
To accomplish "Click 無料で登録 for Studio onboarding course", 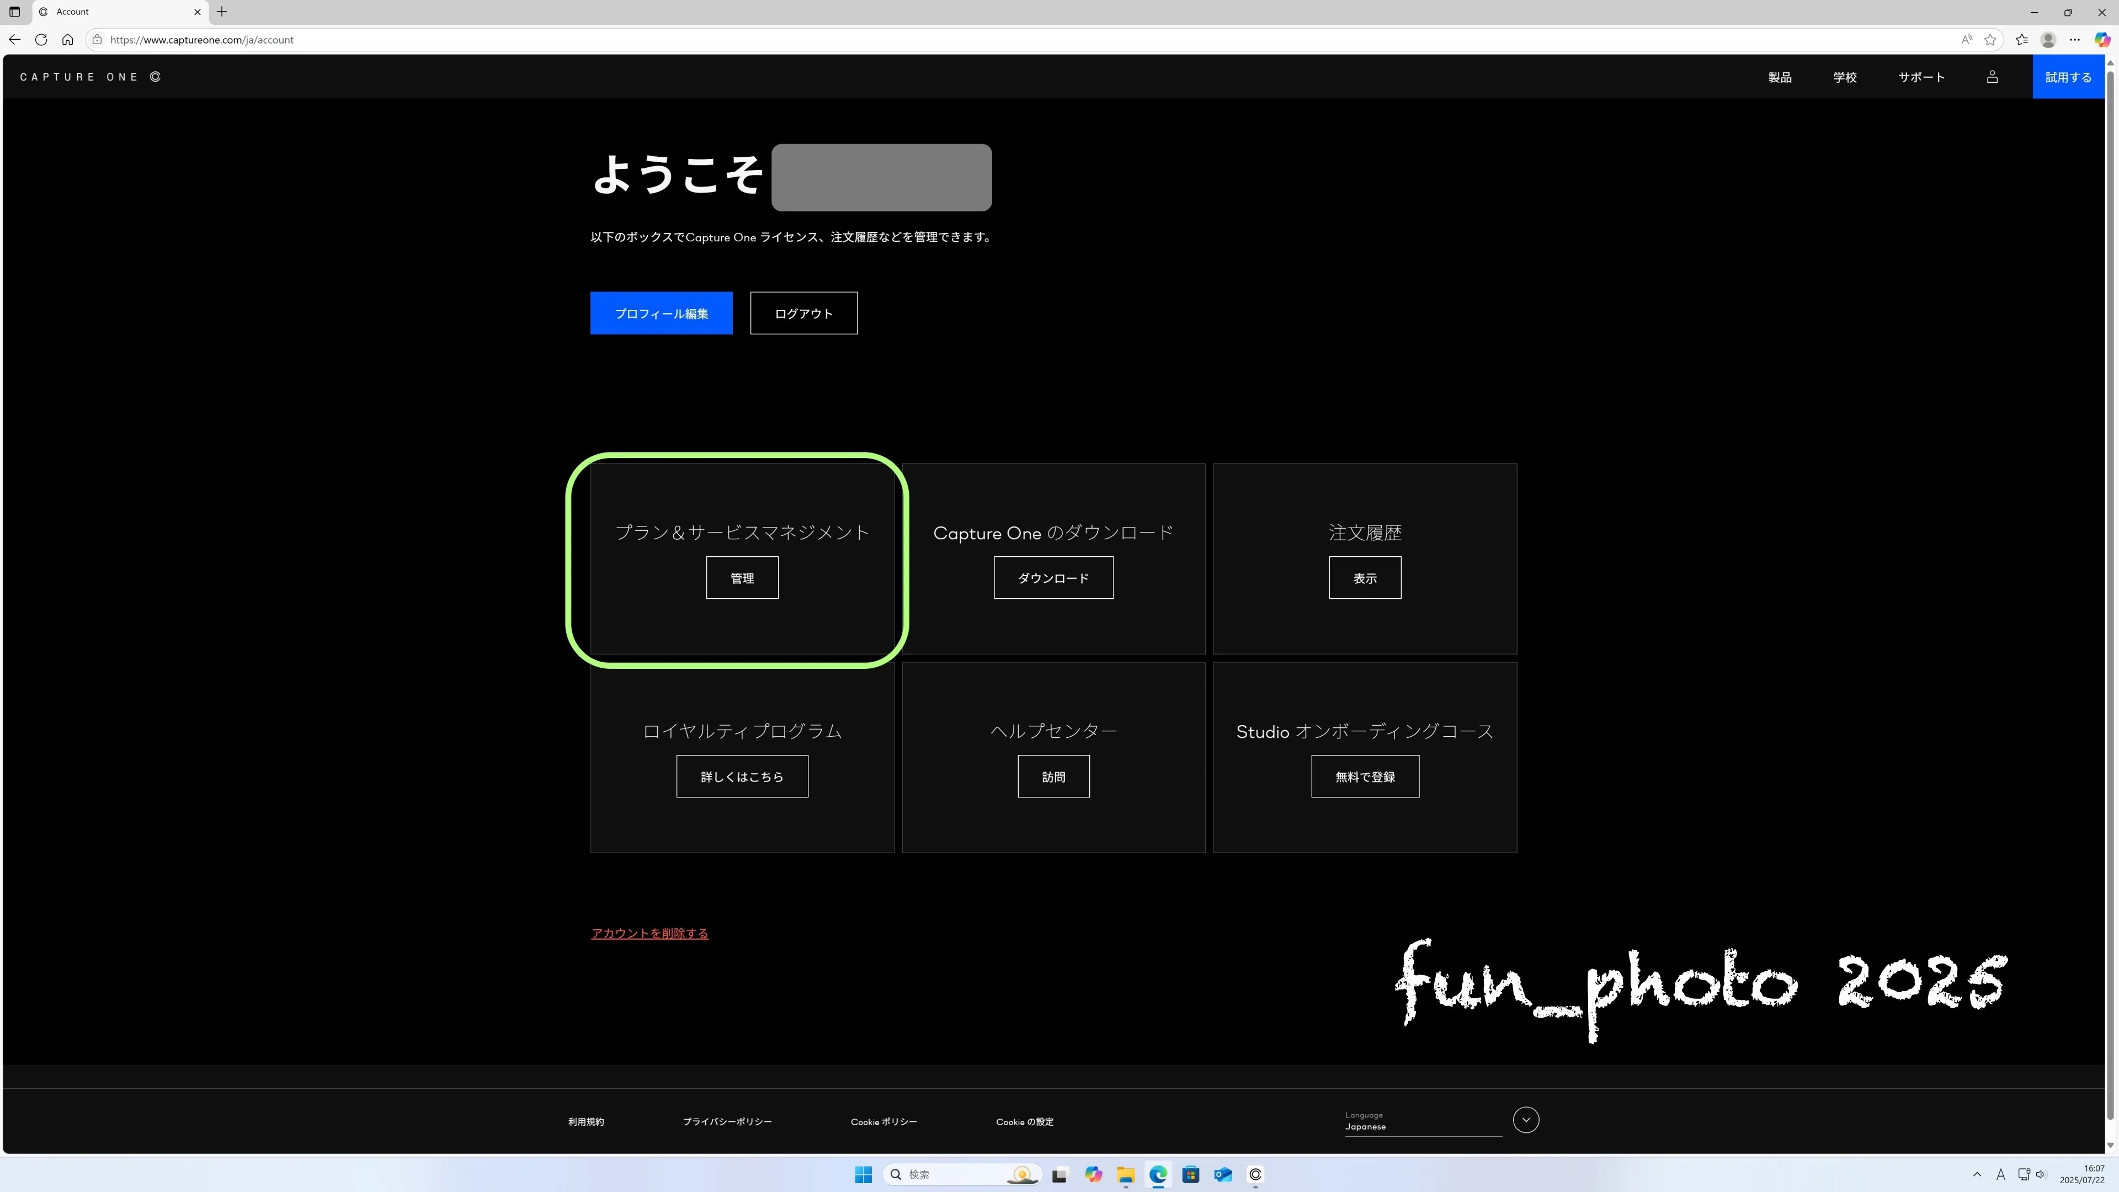I will (x=1365, y=776).
